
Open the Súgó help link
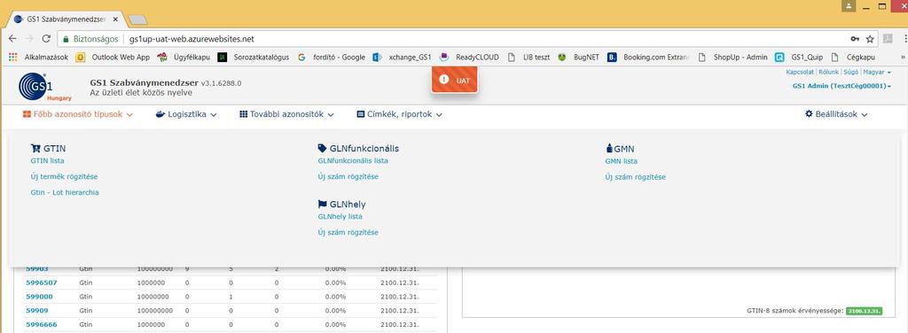851,73
